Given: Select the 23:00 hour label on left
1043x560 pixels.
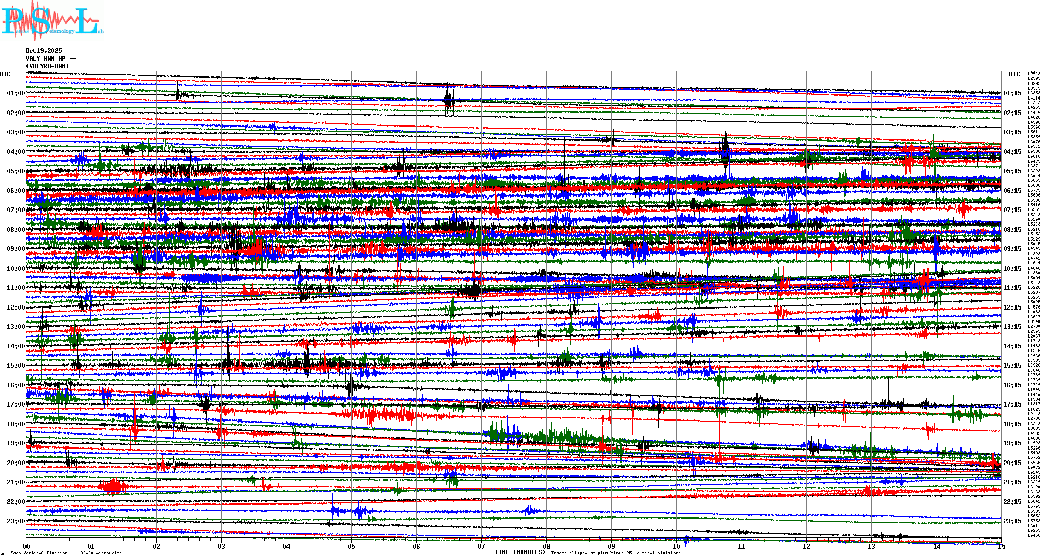Looking at the screenshot, I should 16,521.
